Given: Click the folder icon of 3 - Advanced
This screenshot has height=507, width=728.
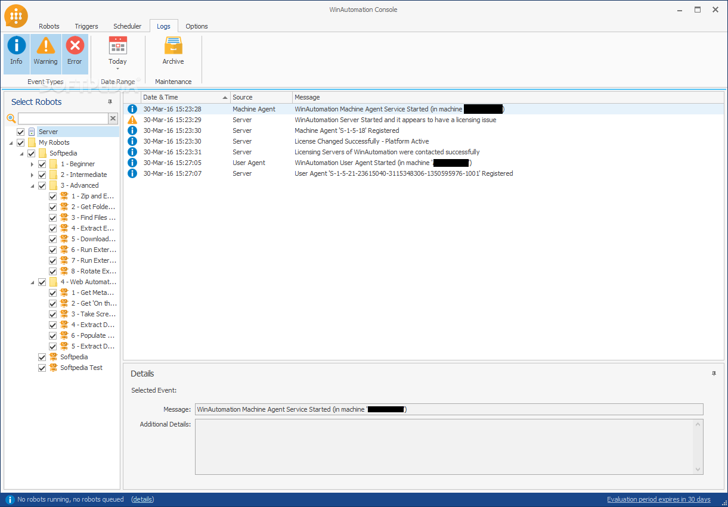Looking at the screenshot, I should 53,185.
